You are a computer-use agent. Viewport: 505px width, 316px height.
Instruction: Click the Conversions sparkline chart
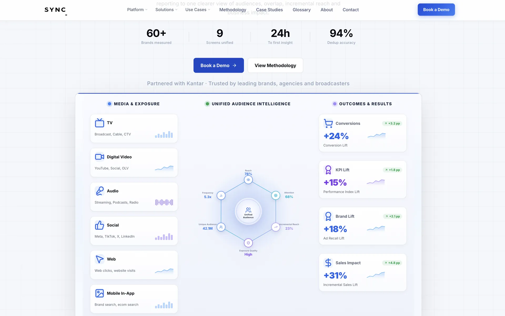[x=377, y=135]
